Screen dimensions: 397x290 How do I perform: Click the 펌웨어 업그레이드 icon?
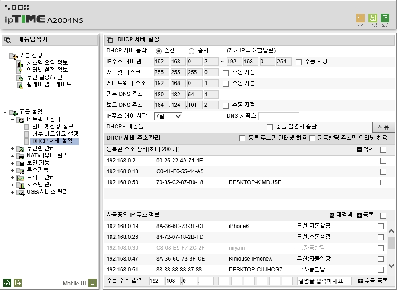tap(20, 85)
